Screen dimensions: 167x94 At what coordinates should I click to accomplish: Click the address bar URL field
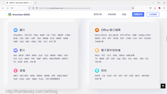point(81,8)
